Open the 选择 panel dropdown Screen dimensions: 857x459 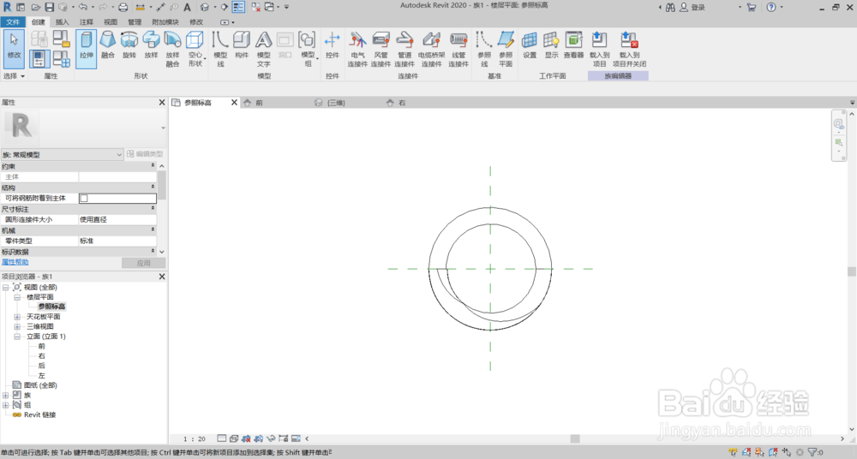tap(14, 76)
